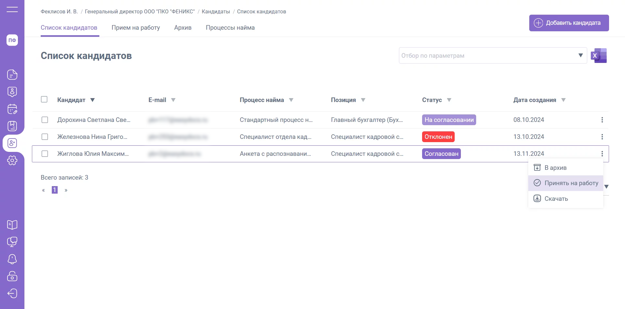Tick checkbox for Дорохина Светлана
This screenshot has width=625, height=309.
click(x=45, y=120)
